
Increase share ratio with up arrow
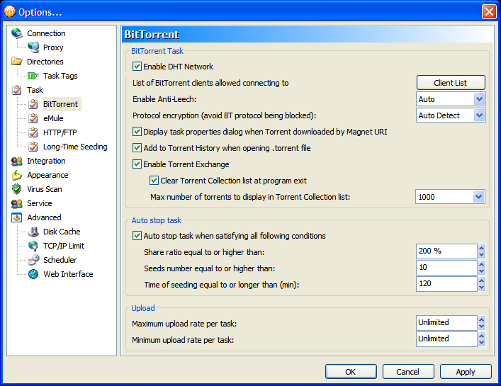[481, 248]
